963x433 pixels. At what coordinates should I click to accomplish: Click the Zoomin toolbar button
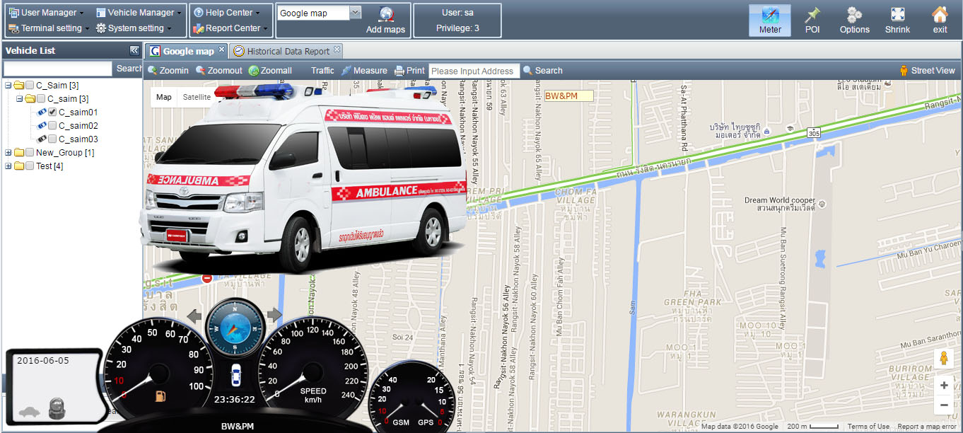[168, 71]
